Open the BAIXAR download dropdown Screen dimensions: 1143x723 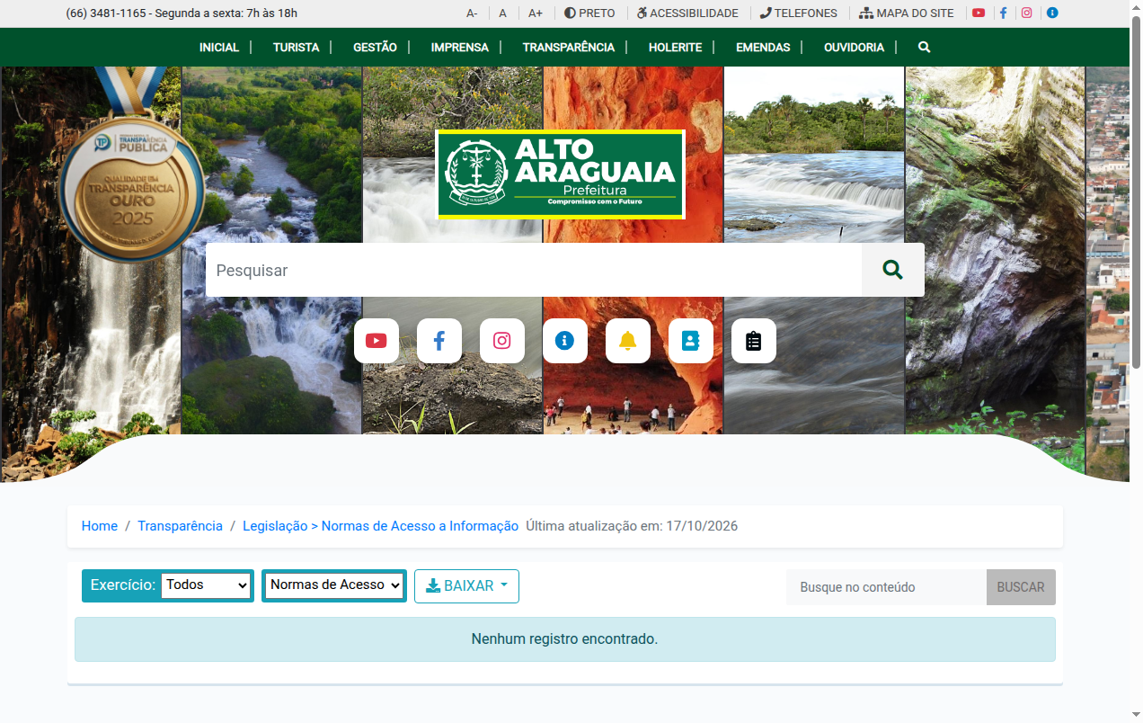[466, 586]
